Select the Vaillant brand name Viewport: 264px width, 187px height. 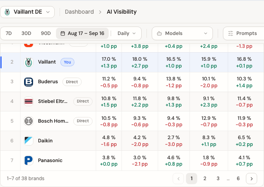(x=47, y=62)
